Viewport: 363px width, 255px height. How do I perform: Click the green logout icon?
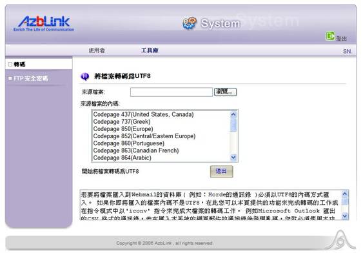point(330,36)
